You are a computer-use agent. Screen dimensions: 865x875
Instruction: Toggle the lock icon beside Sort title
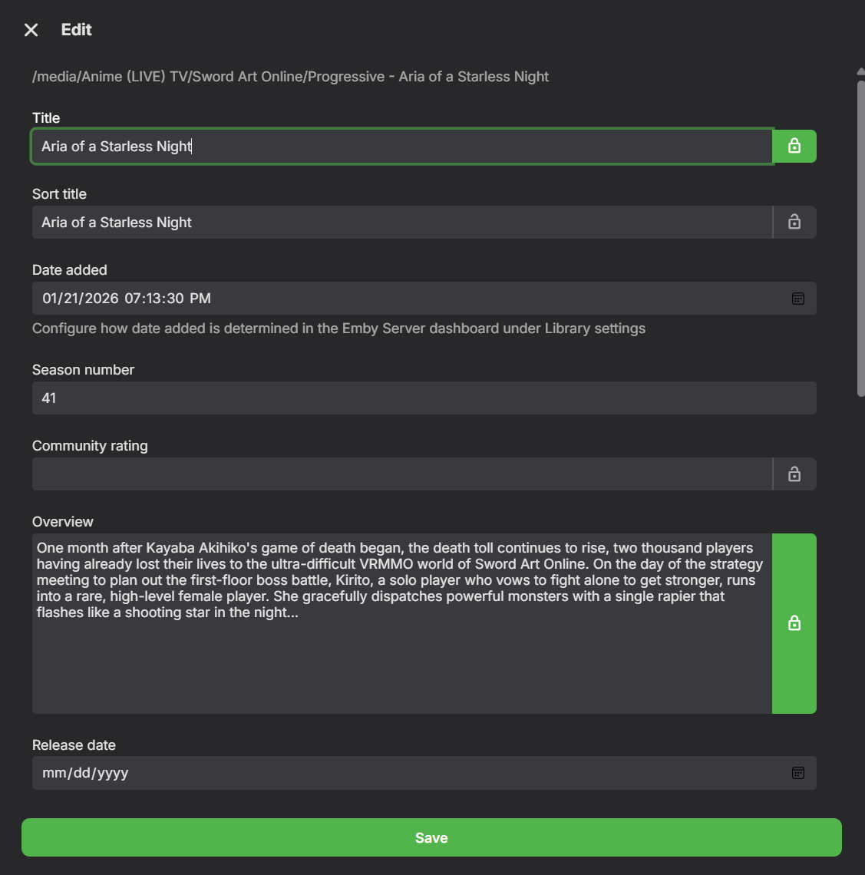794,222
